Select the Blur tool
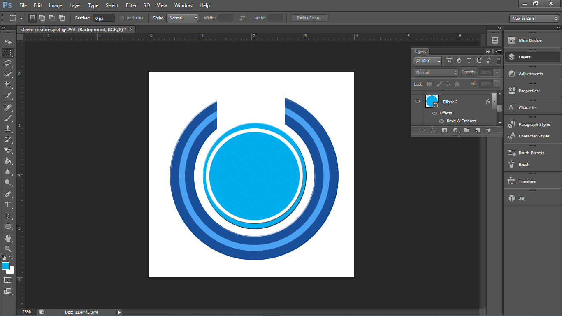This screenshot has height=316, width=562. [x=8, y=172]
